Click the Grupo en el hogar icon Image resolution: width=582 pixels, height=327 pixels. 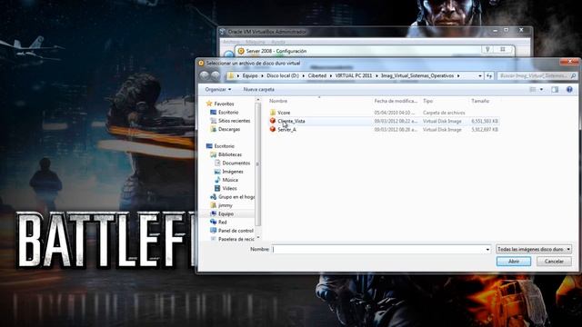(x=213, y=197)
